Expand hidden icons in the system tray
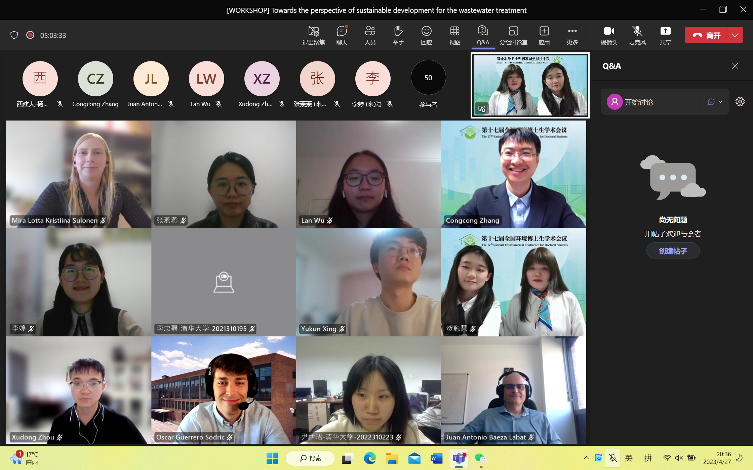This screenshot has height=470, width=753. coord(586,458)
